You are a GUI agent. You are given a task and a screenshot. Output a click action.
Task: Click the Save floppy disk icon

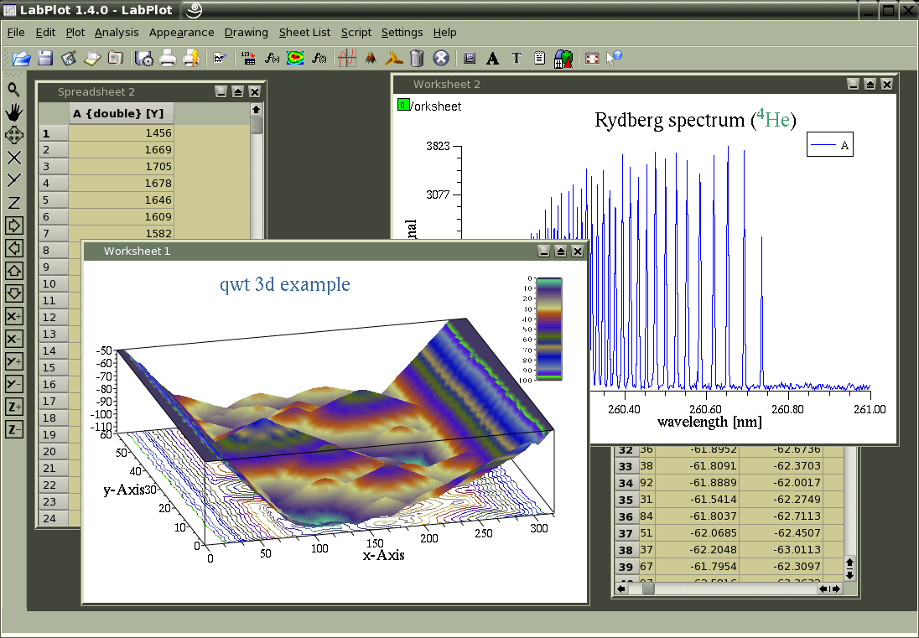click(45, 58)
